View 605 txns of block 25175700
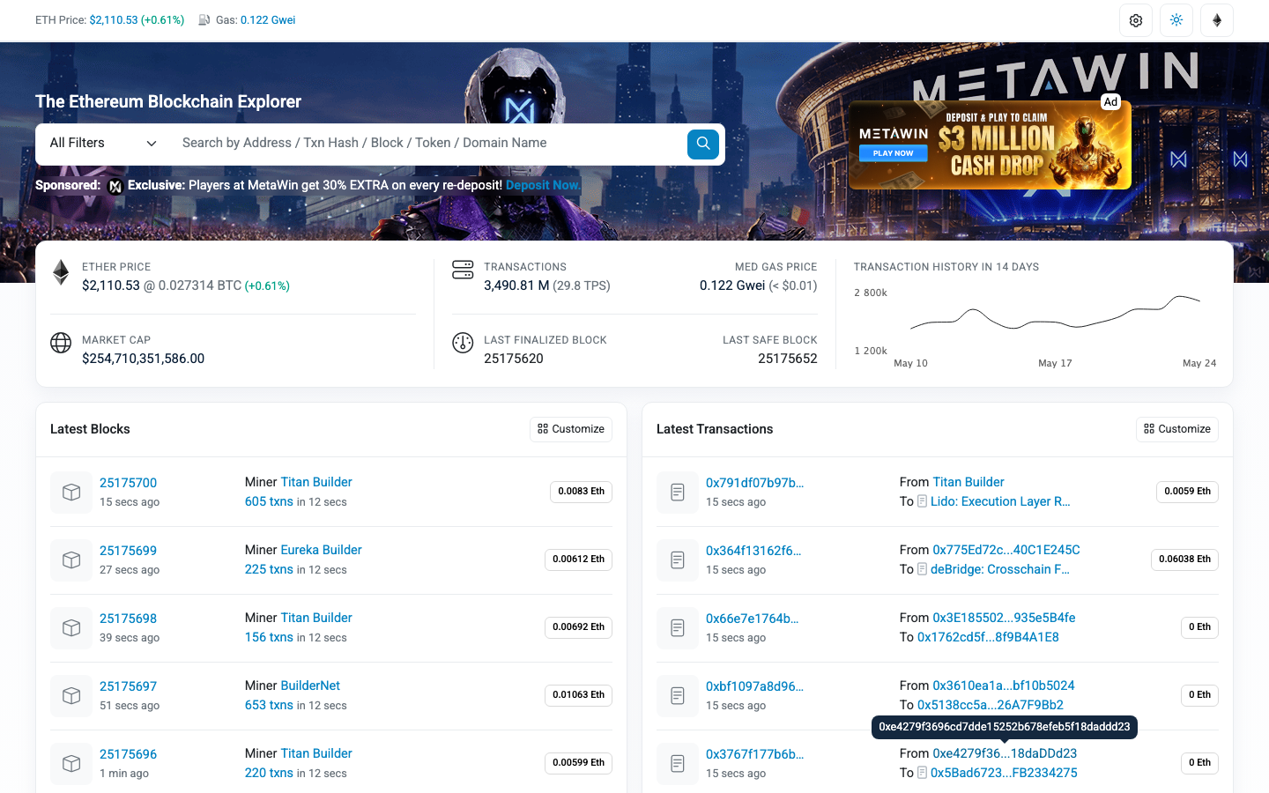 click(x=269, y=501)
